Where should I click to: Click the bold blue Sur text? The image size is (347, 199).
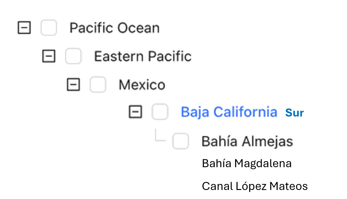pyautogui.click(x=294, y=113)
